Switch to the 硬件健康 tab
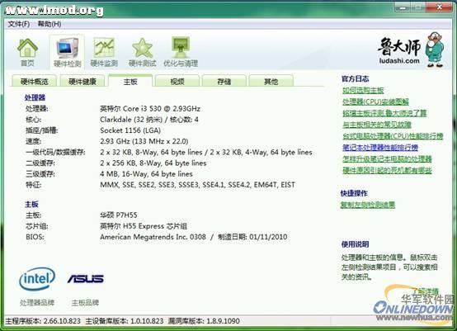This screenshot has height=331, width=457. (x=82, y=82)
